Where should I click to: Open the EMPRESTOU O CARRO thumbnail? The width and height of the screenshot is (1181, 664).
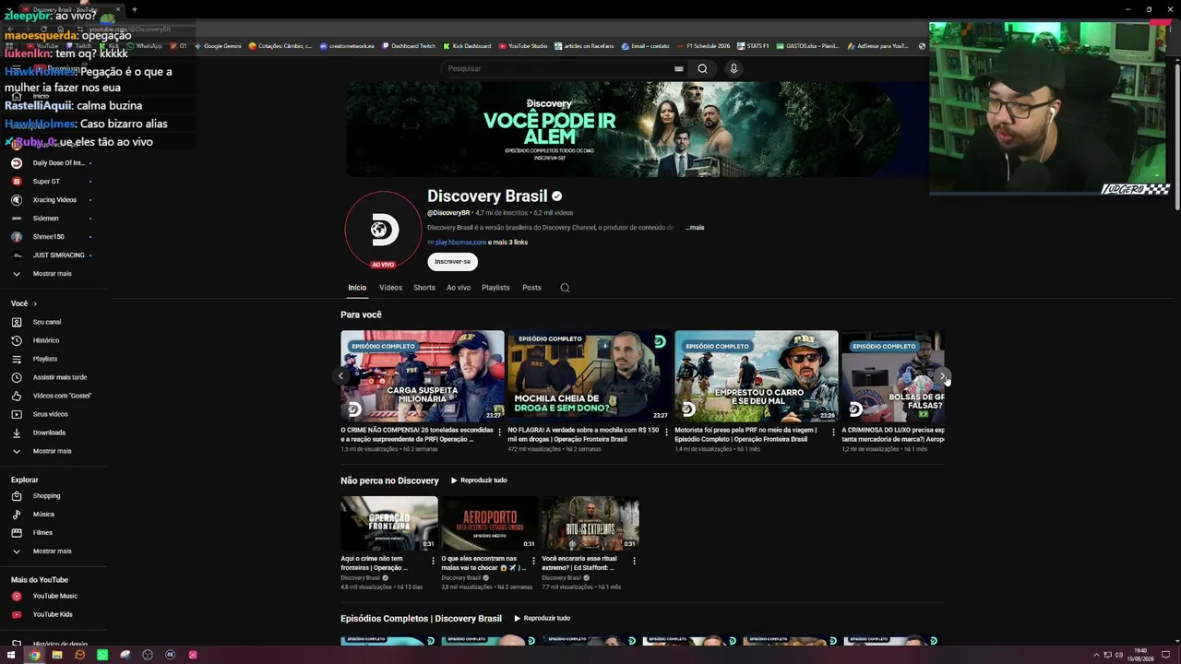757,376
